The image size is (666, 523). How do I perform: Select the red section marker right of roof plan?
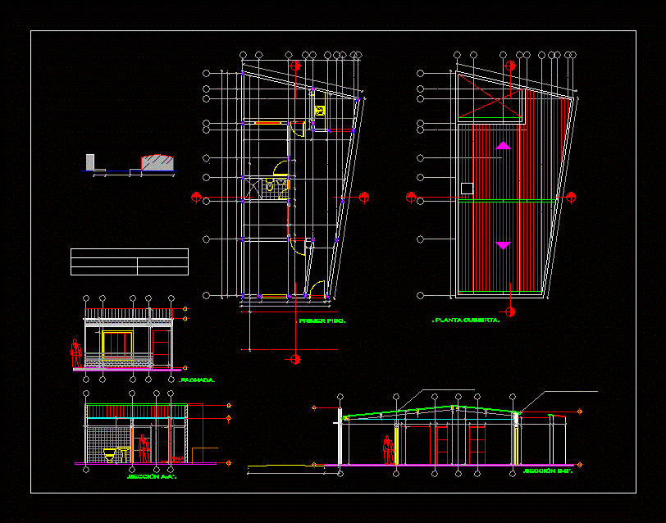tap(571, 197)
